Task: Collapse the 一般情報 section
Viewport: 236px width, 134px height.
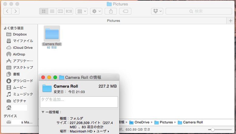Action: 43,112
